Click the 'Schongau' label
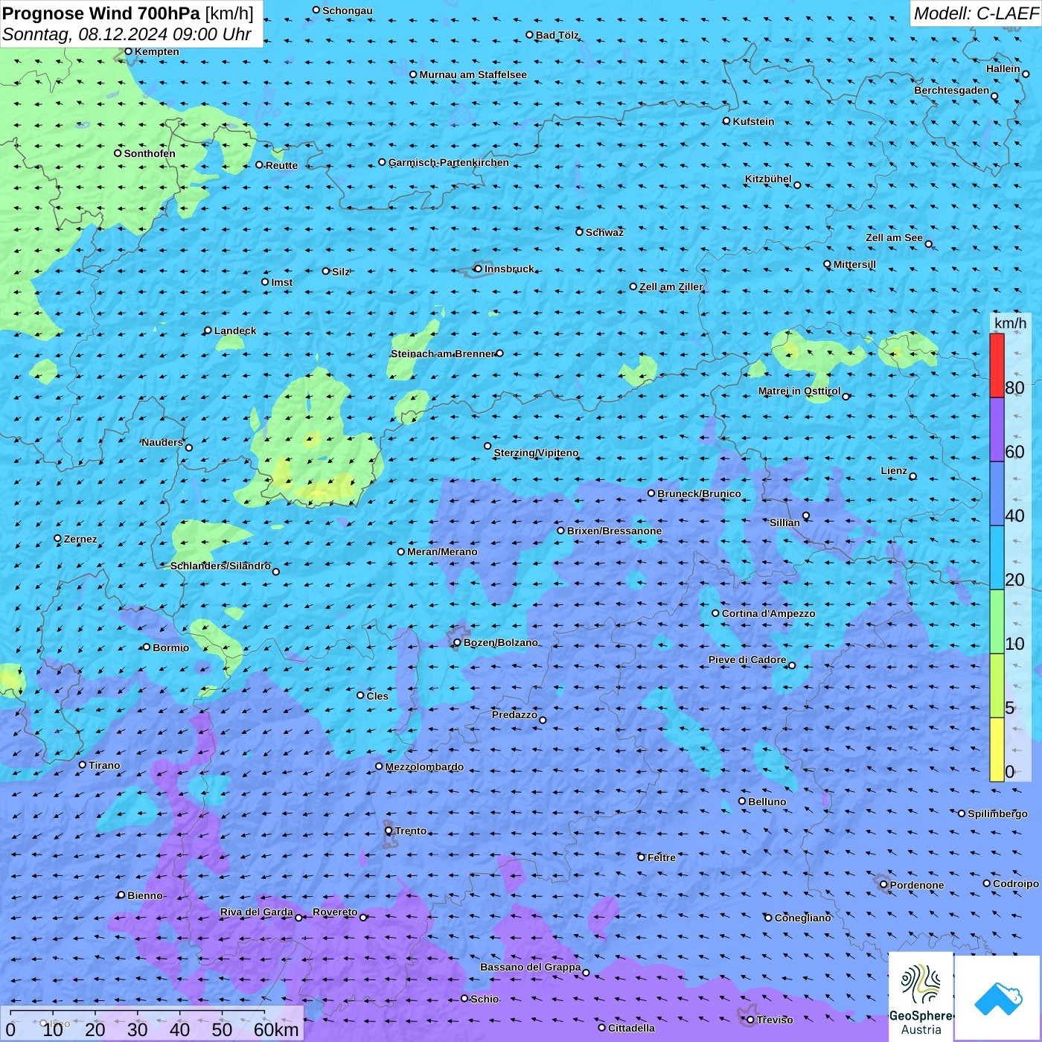 click(348, 10)
